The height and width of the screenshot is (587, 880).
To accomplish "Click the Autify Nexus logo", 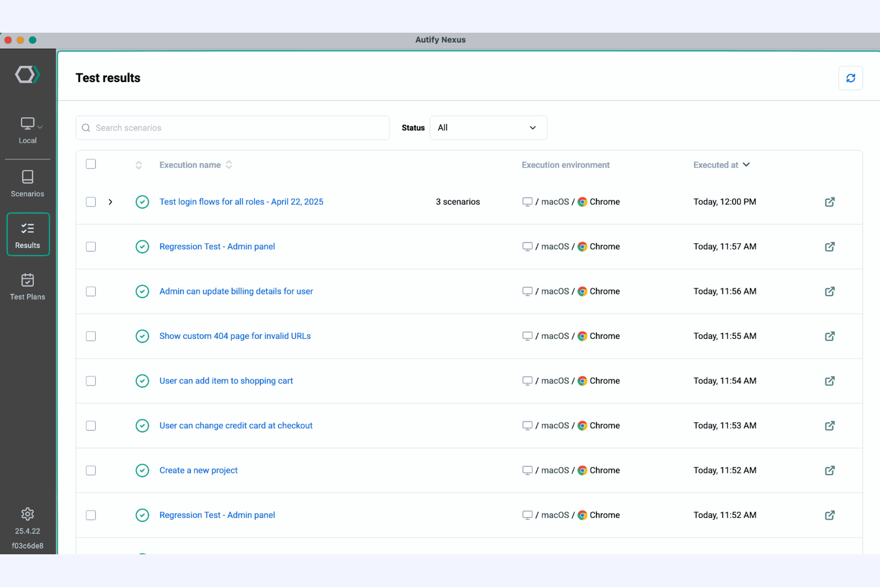I will point(27,74).
